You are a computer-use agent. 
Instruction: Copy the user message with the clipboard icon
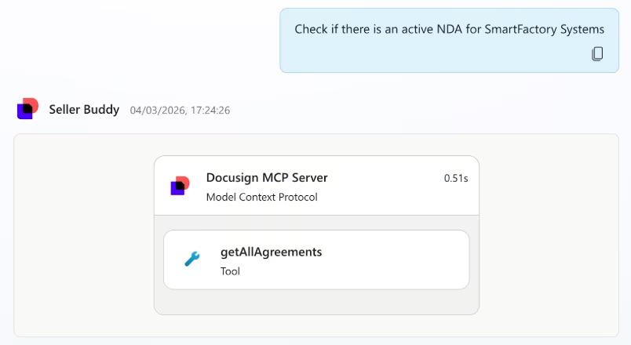pos(597,54)
